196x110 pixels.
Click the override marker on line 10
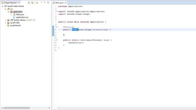coord(53,30)
